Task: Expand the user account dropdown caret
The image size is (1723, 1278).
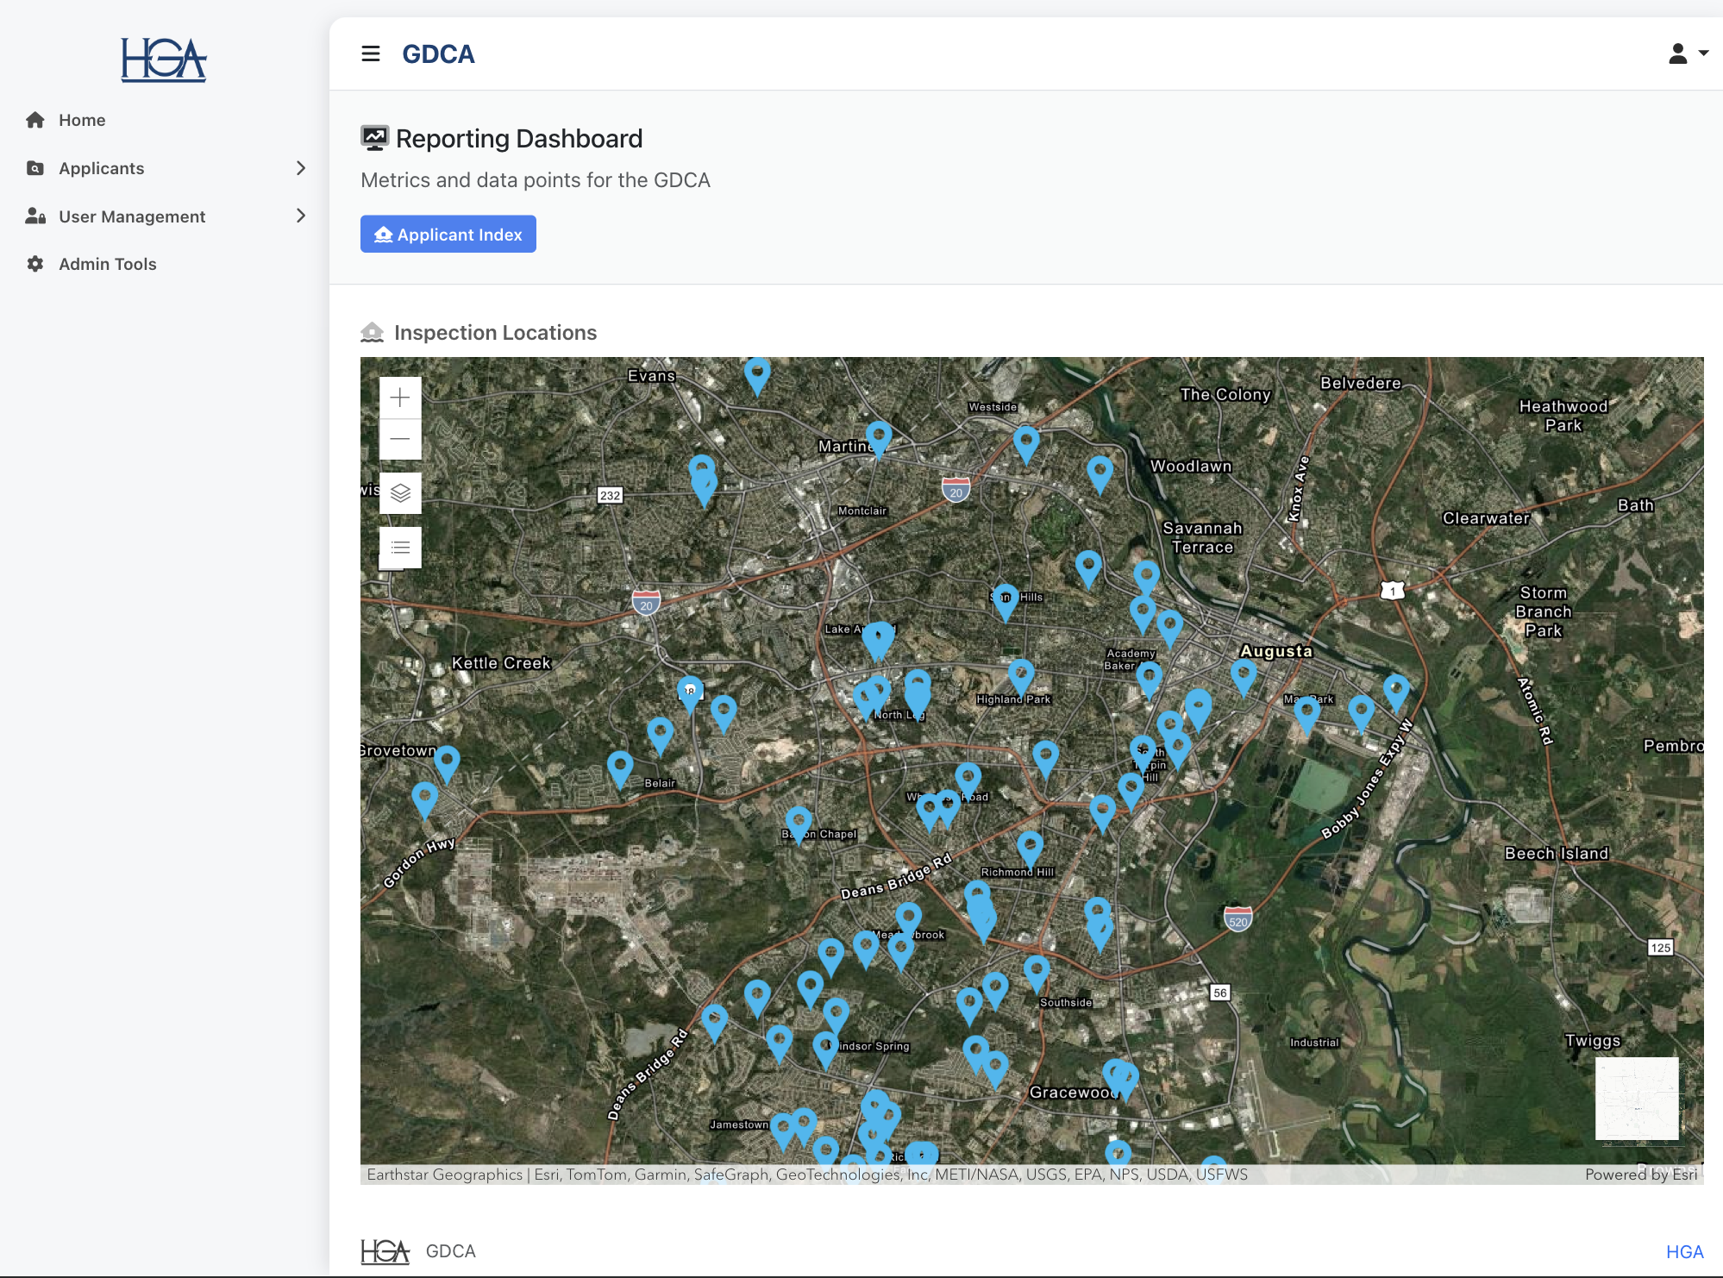Action: click(1703, 53)
